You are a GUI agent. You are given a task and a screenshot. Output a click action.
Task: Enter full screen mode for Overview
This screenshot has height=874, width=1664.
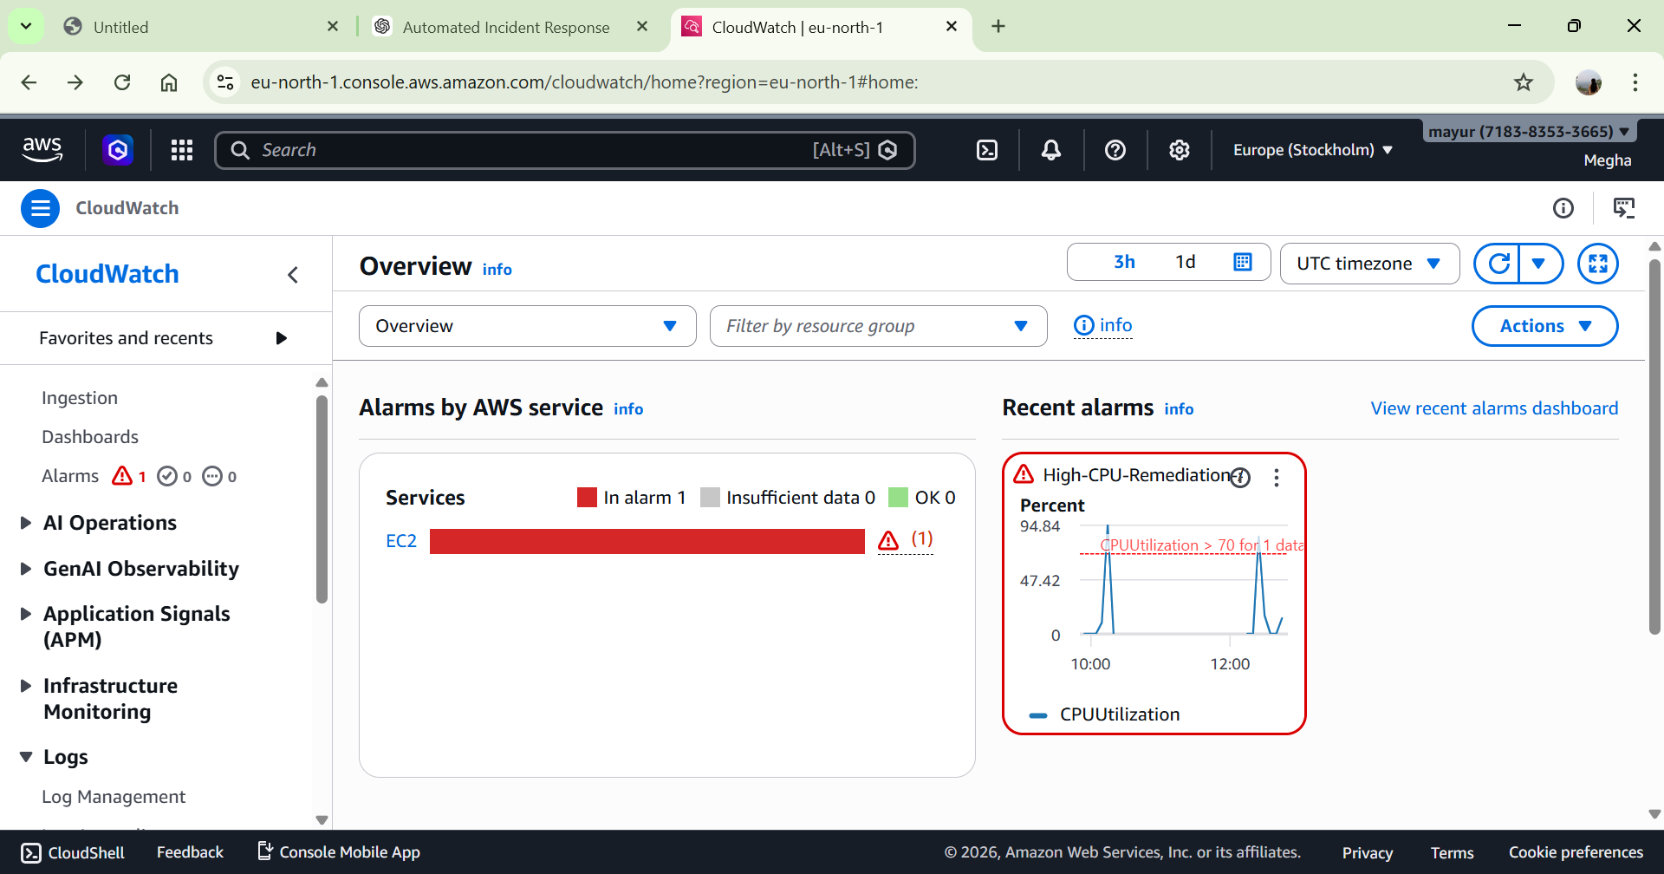click(1598, 263)
